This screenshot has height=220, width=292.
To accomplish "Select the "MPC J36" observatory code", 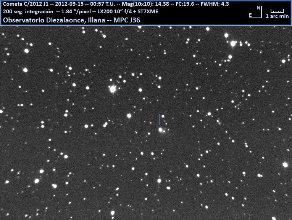I will (127, 20).
